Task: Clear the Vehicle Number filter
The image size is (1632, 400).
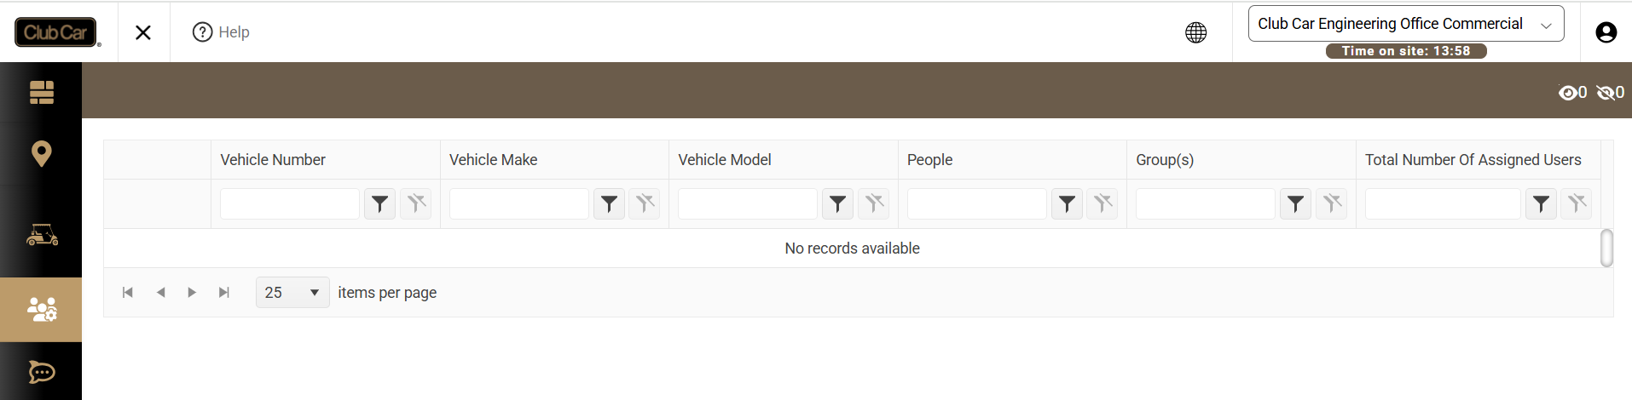Action: tap(416, 204)
